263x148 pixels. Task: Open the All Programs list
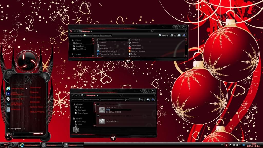15,129
